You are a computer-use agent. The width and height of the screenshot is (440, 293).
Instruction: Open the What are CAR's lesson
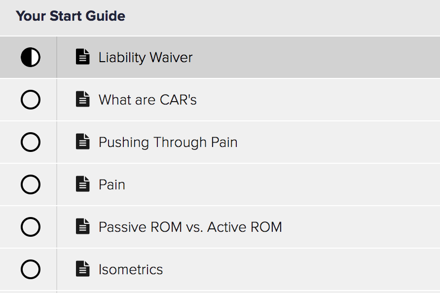[147, 100]
